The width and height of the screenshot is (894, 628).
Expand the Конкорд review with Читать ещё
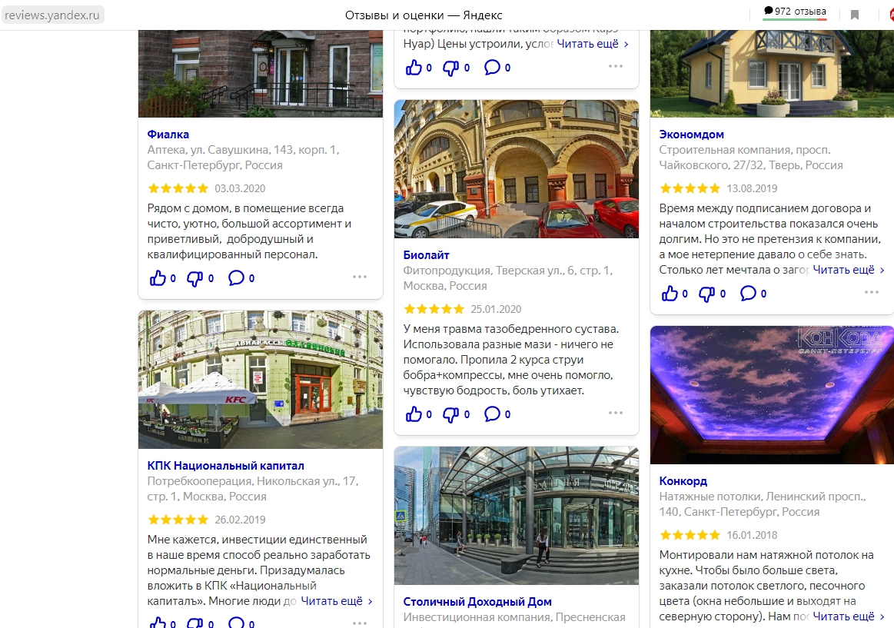pos(849,616)
